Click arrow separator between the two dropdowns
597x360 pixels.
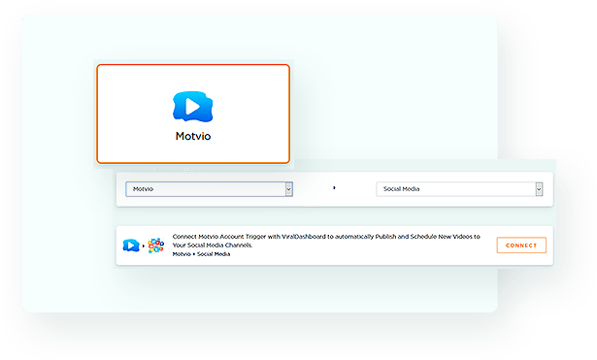click(334, 187)
